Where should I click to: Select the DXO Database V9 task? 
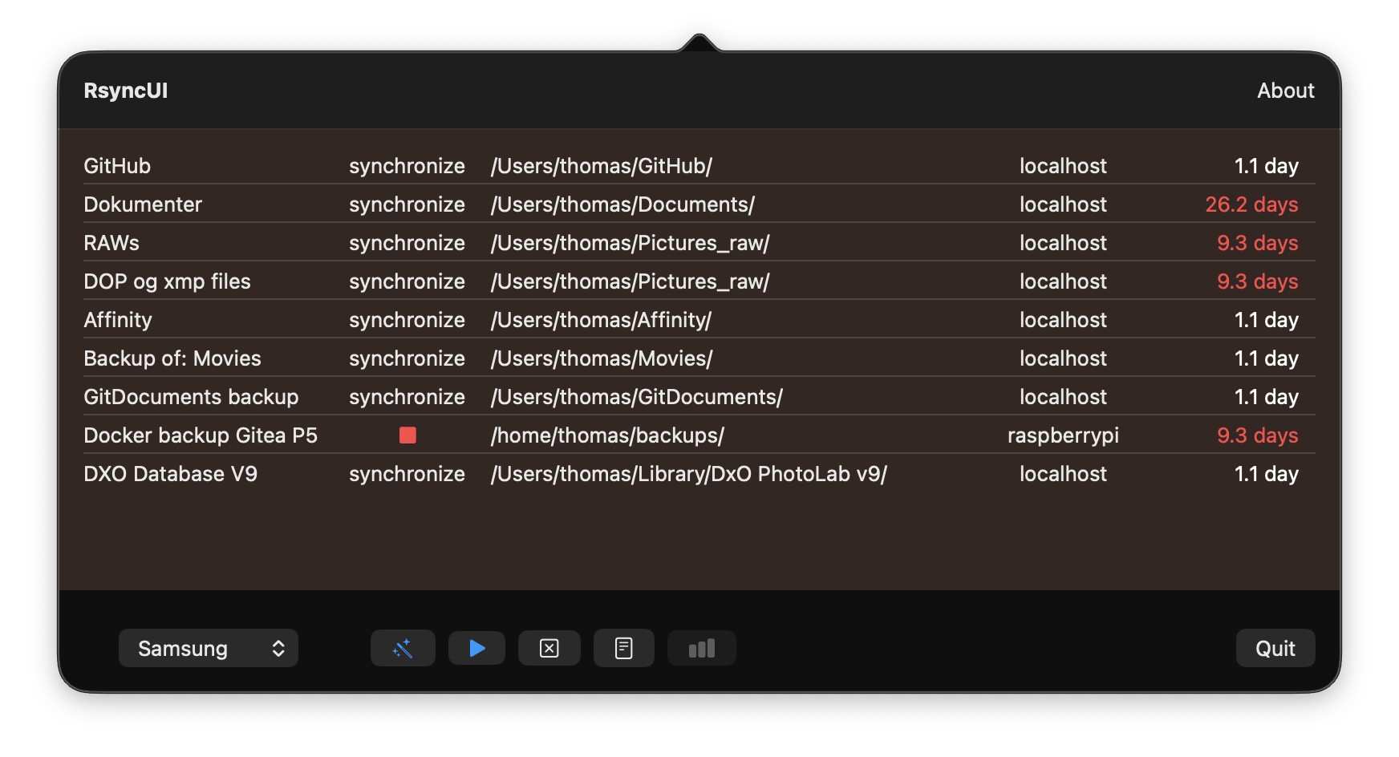(x=170, y=474)
